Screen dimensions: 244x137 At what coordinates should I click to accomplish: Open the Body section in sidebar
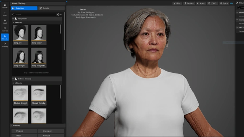5,14
